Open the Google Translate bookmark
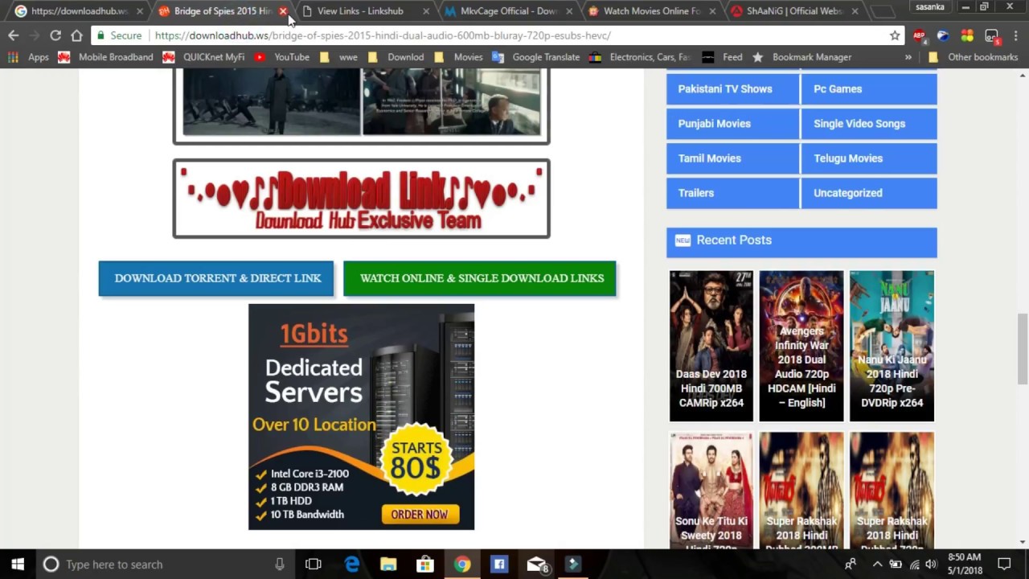This screenshot has width=1029, height=579. (x=535, y=57)
